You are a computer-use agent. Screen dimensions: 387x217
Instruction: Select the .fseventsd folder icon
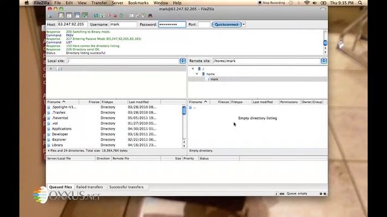pos(48,118)
